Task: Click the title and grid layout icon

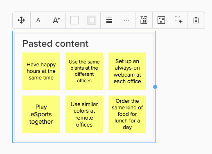Action: pyautogui.click(x=144, y=20)
